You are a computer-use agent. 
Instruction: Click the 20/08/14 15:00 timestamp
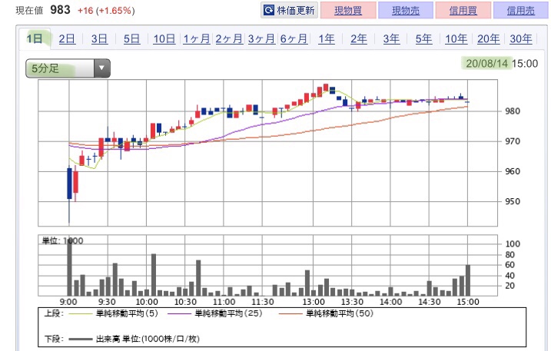pyautogui.click(x=502, y=64)
